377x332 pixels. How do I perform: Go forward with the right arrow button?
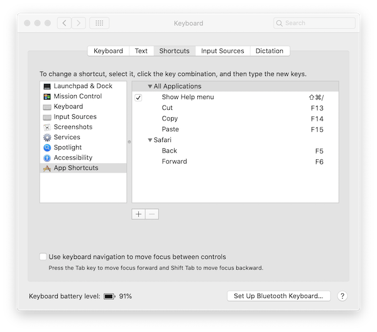tap(79, 23)
